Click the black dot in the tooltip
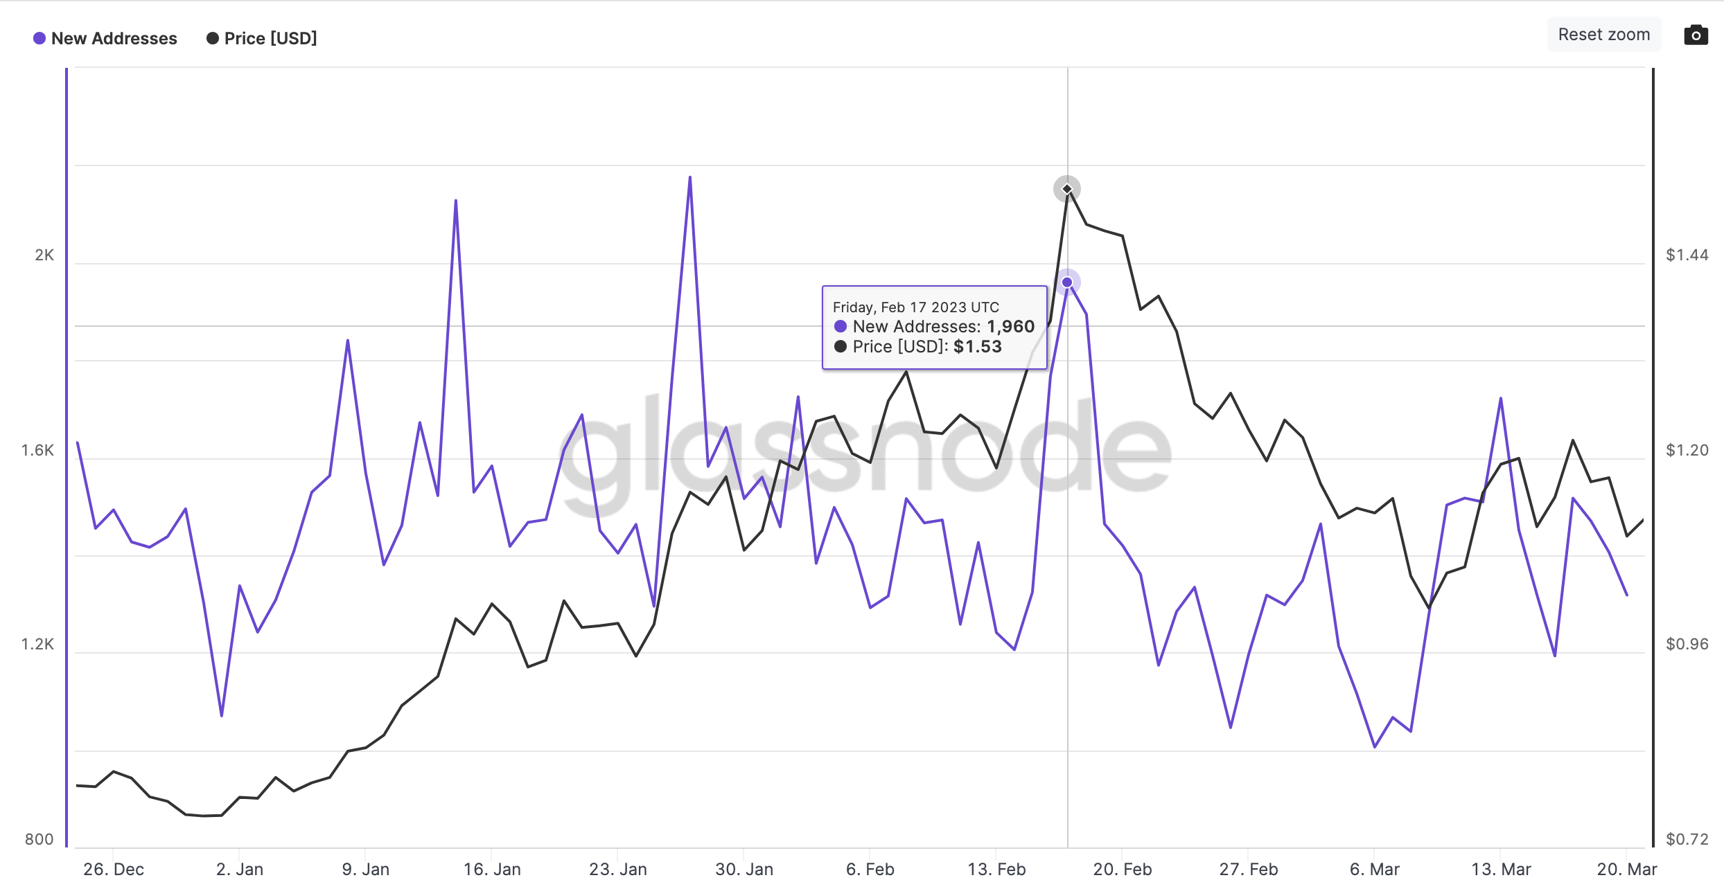Image resolution: width=1724 pixels, height=889 pixels. tap(841, 347)
